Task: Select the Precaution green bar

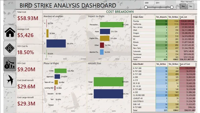Action: [x=112, y=24]
